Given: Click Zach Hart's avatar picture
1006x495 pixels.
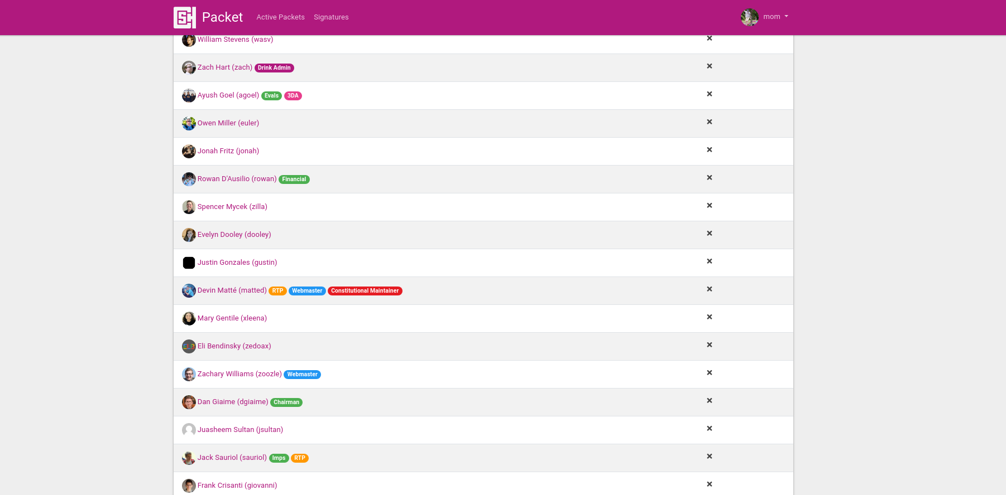Looking at the screenshot, I should point(189,67).
